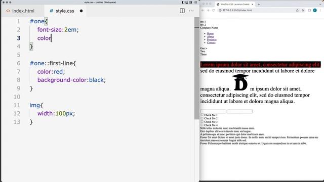Screen dimensions: 324x182
Task: Click line number 6 in the gutter
Action: click(19, 63)
